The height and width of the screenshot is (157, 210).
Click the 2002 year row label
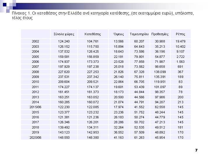(35, 41)
